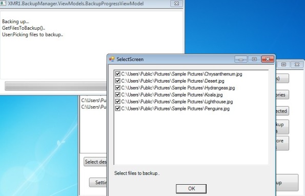Uncheck the Desert.jpg checkbox
The width and height of the screenshot is (305, 196).
(x=117, y=81)
